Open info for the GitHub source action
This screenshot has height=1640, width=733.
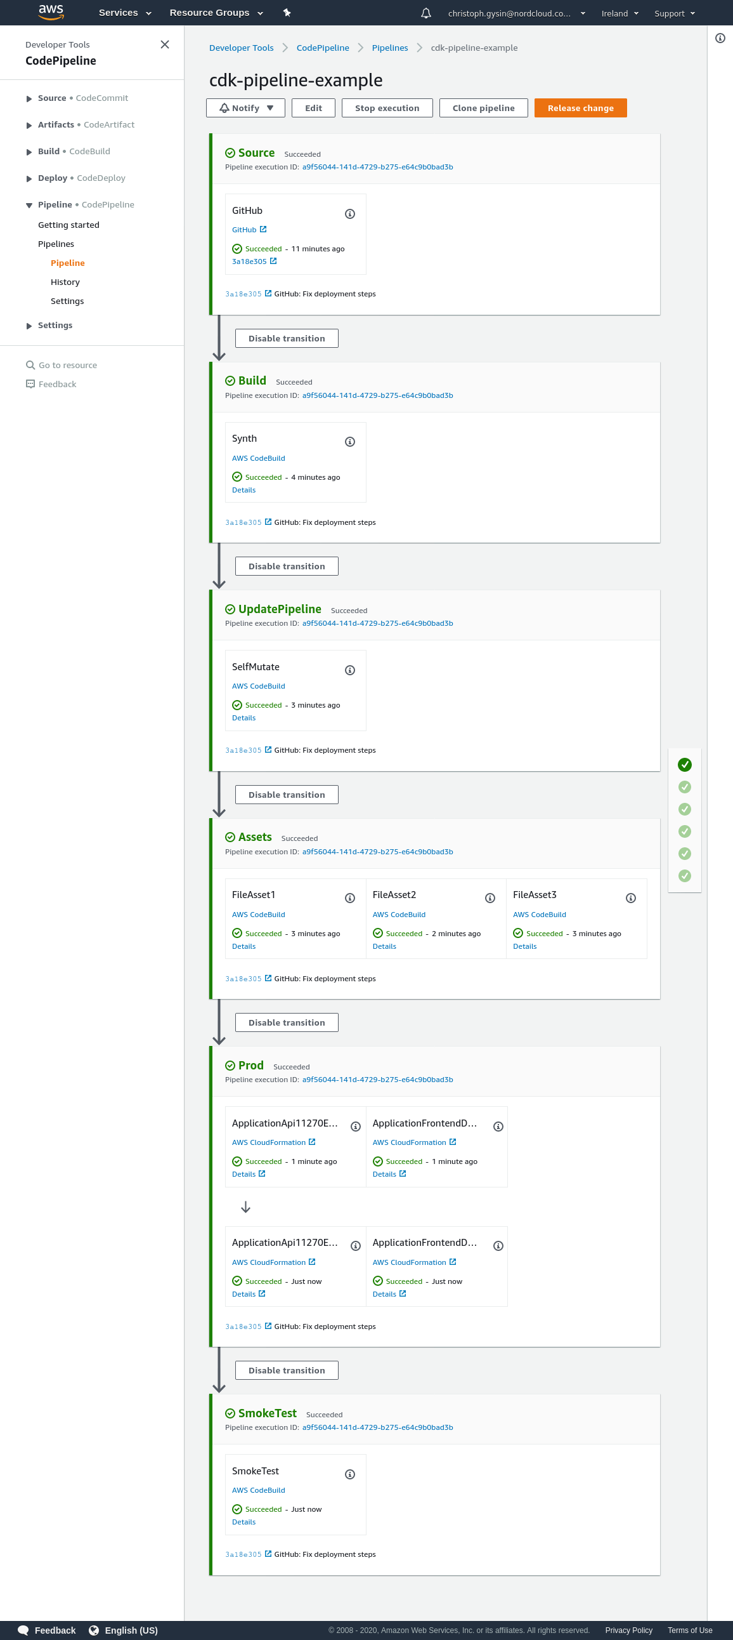[x=350, y=214]
